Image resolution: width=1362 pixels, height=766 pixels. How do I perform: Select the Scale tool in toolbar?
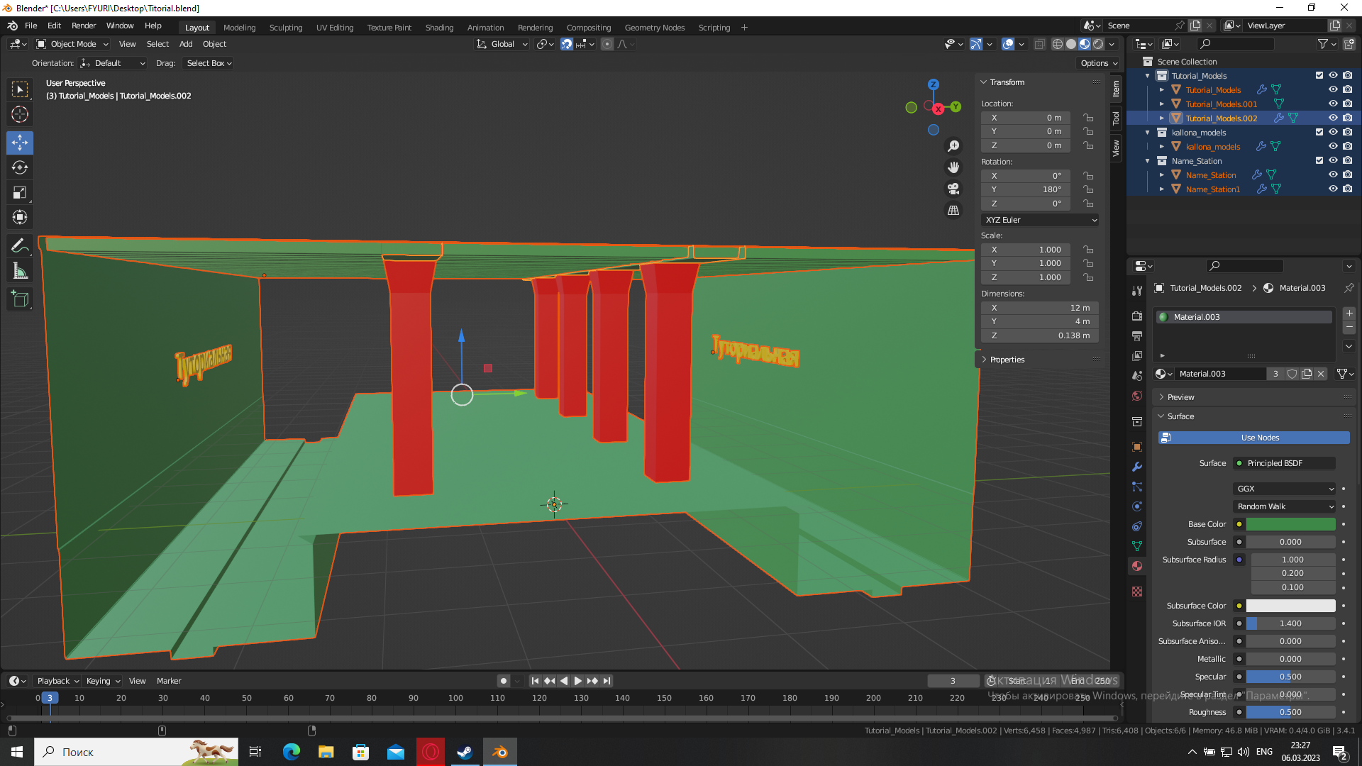point(20,193)
